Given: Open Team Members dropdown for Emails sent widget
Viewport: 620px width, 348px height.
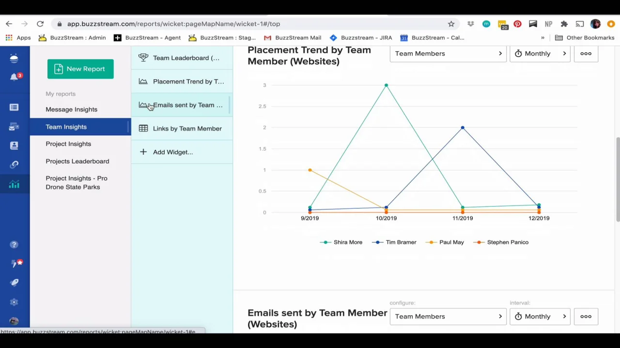Looking at the screenshot, I should pyautogui.click(x=448, y=316).
